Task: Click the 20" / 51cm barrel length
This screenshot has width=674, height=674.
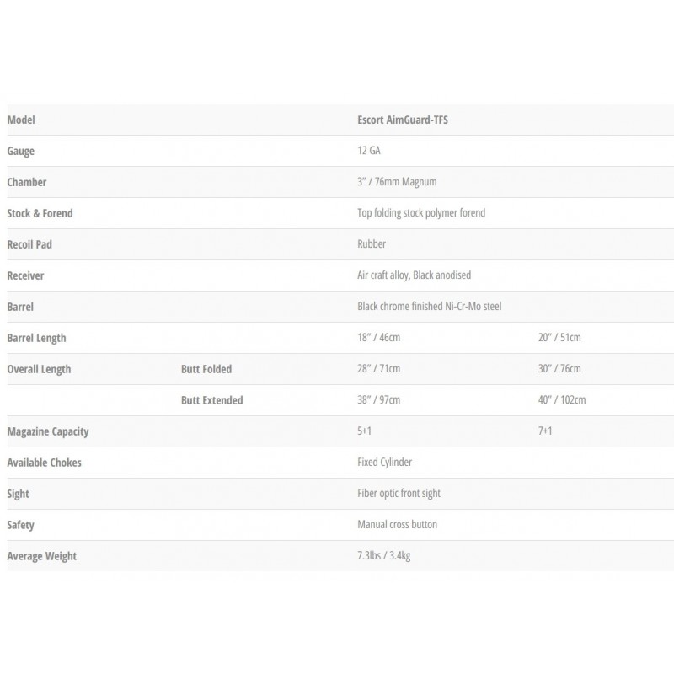Action: pos(559,338)
